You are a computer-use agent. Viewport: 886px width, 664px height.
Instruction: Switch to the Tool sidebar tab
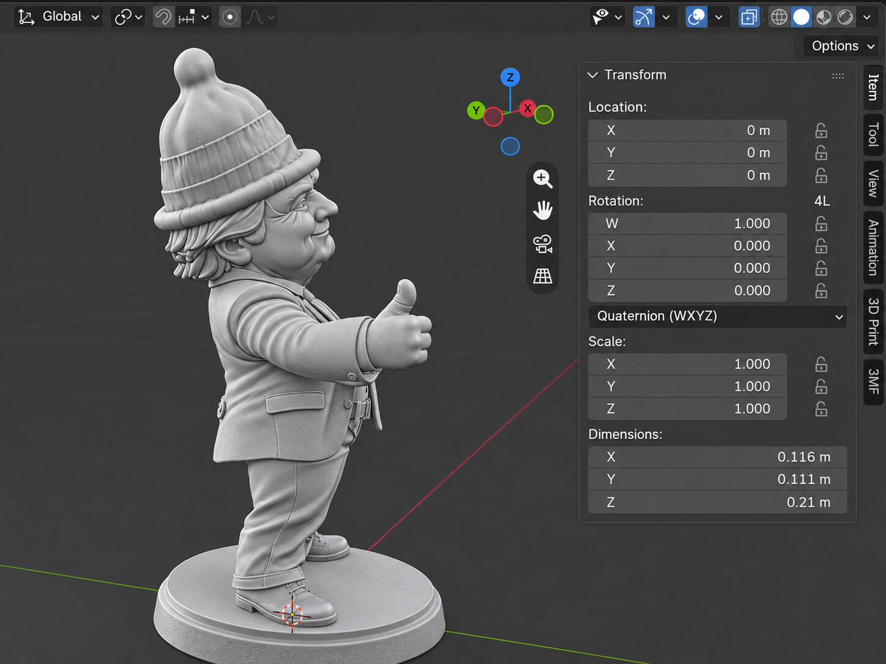[x=873, y=135]
